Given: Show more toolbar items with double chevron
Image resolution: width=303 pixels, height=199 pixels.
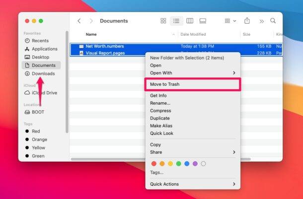Looking at the screenshot, I should tap(261, 21).
